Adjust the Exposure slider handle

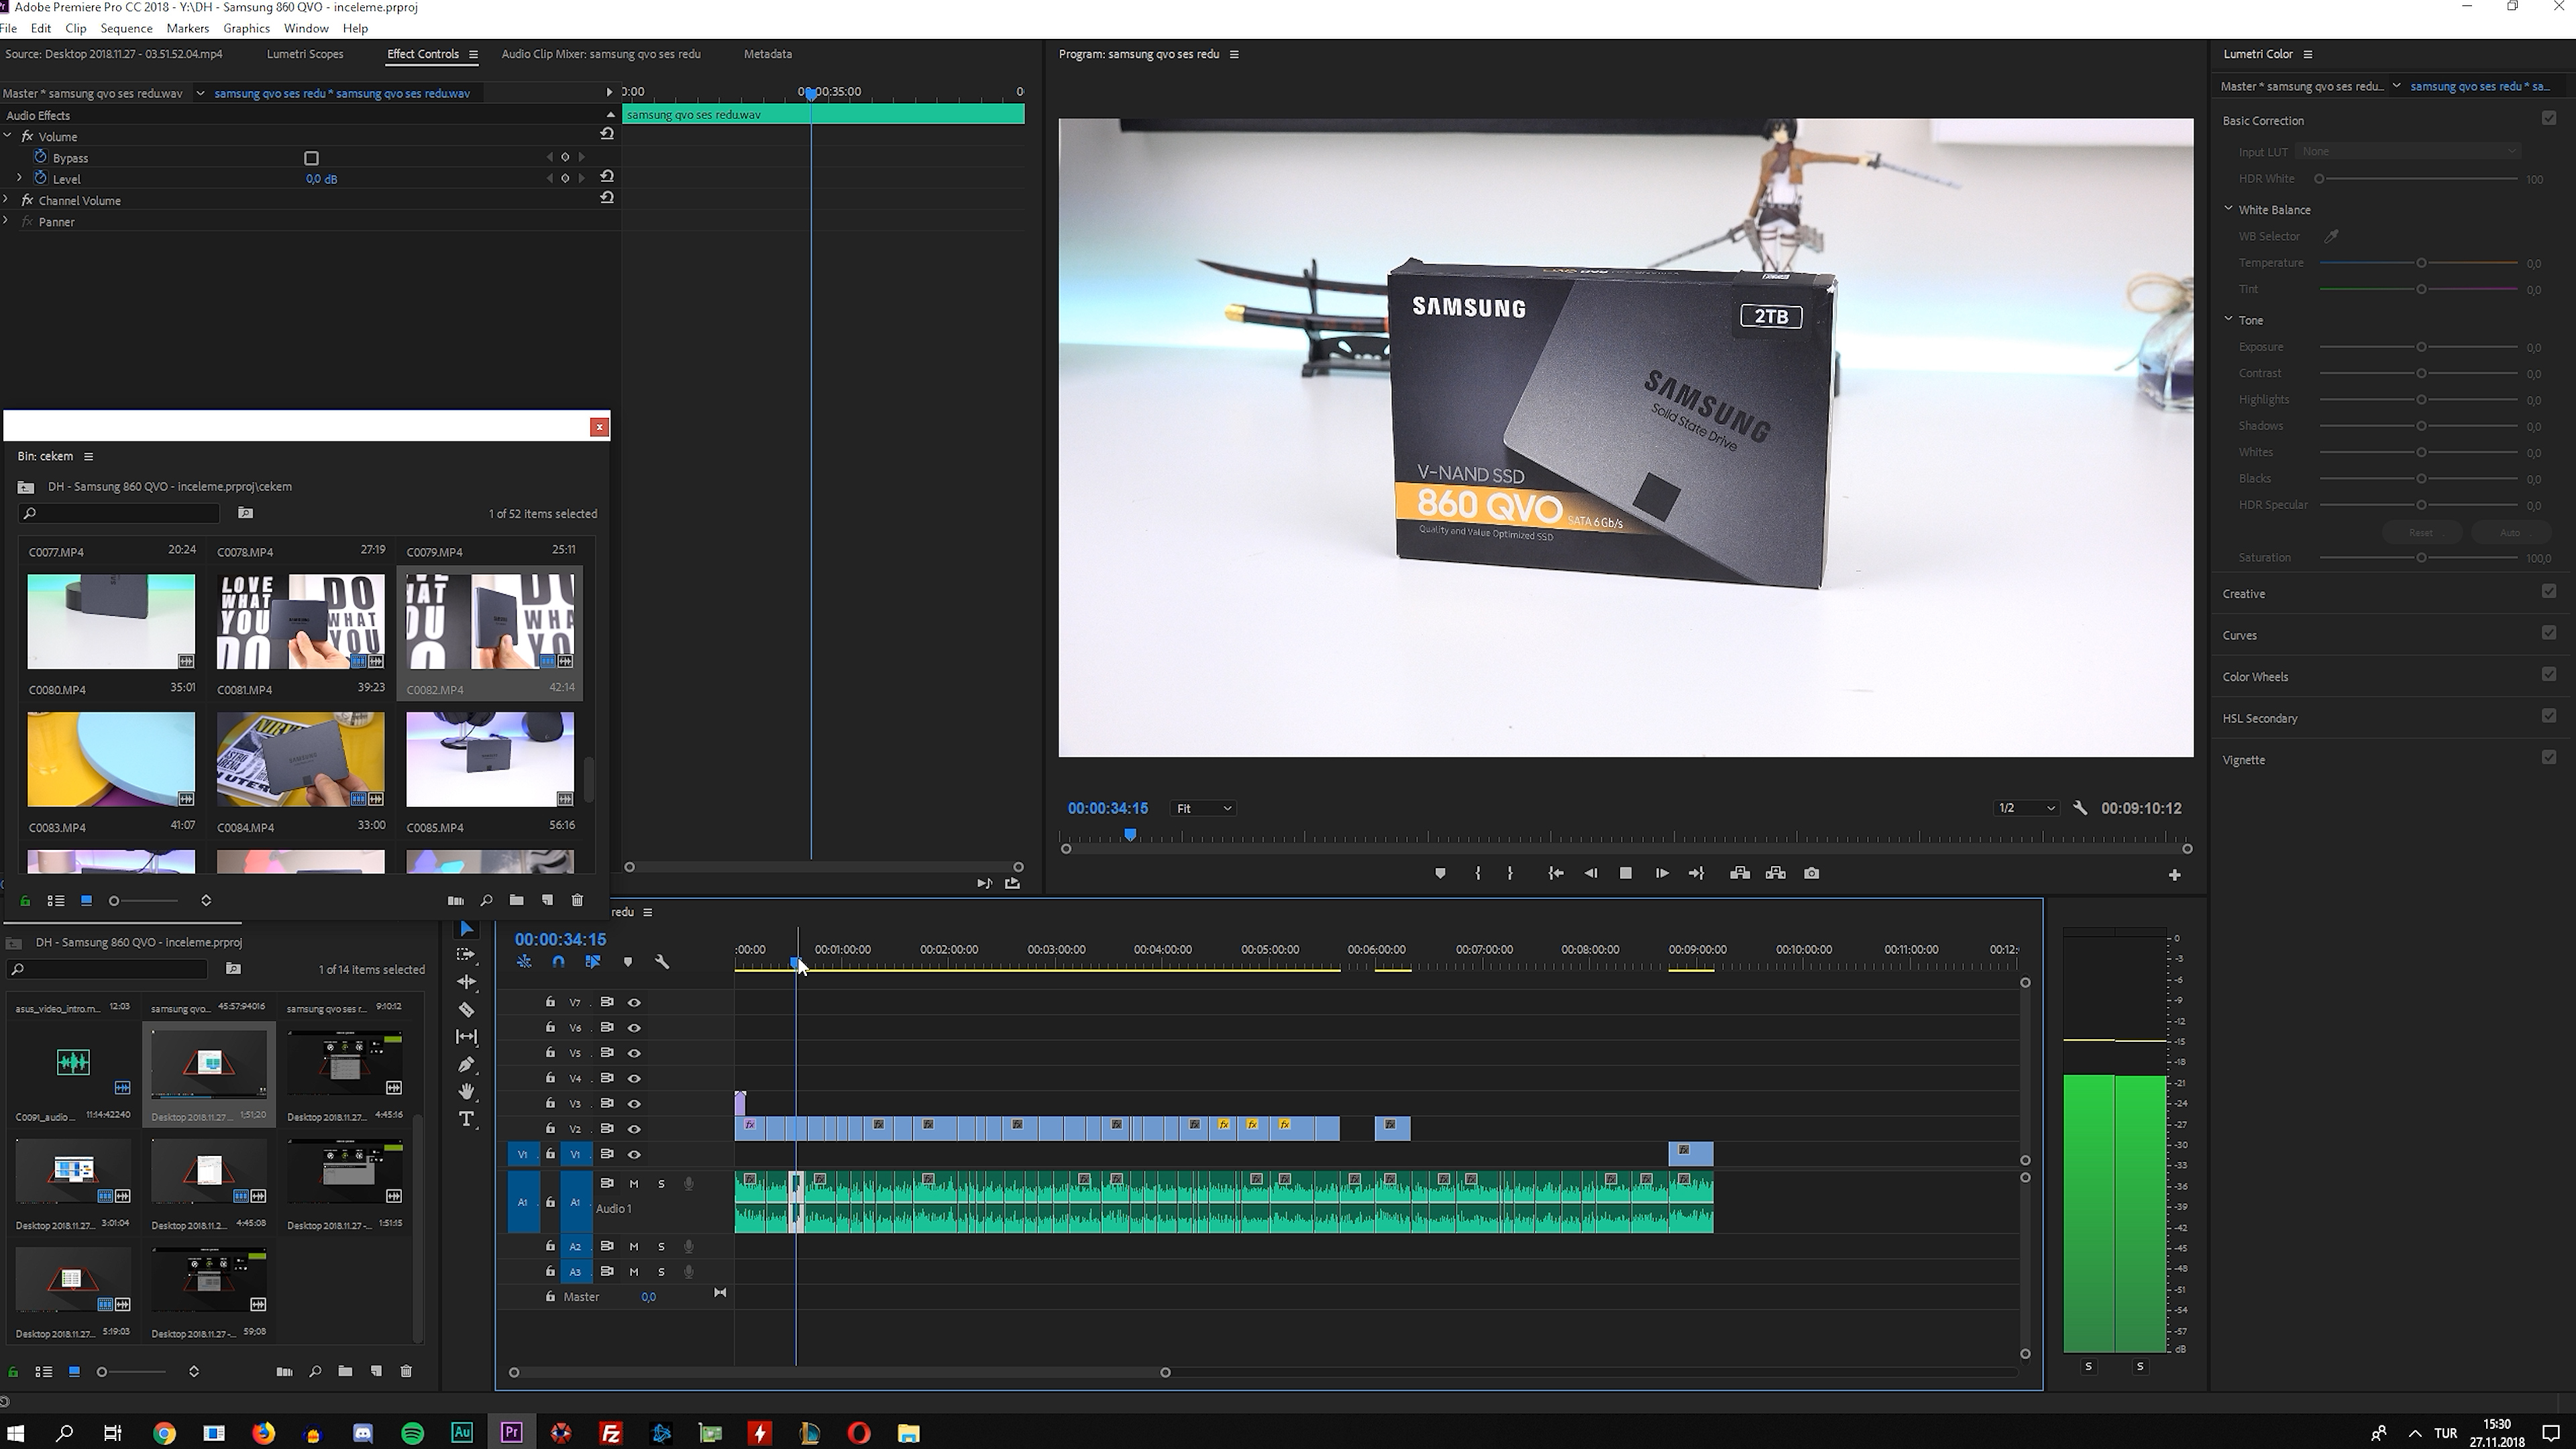(2421, 347)
